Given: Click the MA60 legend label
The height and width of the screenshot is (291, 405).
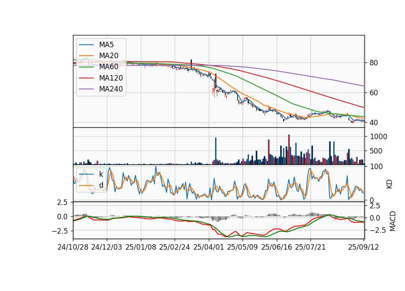Looking at the screenshot, I should click(x=108, y=67).
